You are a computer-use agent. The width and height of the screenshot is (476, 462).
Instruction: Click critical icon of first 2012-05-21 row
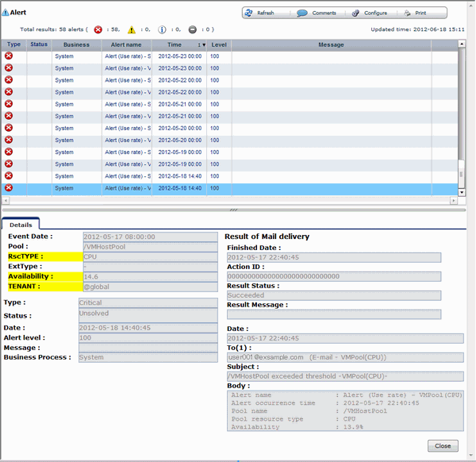coord(9,104)
